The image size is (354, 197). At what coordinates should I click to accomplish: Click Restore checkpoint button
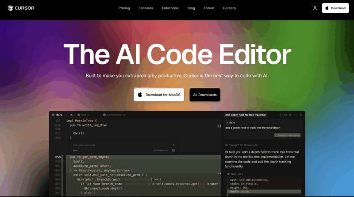pos(287,135)
